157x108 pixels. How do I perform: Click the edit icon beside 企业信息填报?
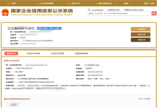tap(38, 3)
